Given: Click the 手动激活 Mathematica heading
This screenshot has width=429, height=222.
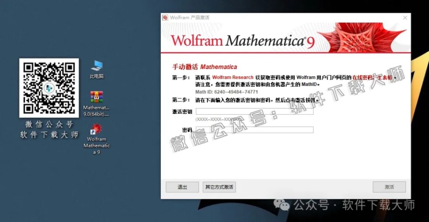Looking at the screenshot, I should point(204,67).
